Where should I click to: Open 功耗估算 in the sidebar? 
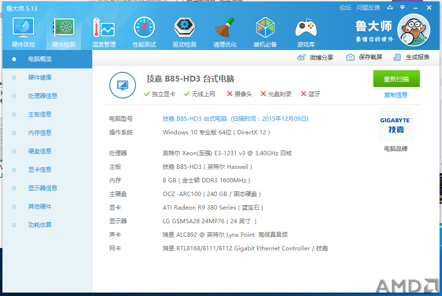[x=48, y=225]
